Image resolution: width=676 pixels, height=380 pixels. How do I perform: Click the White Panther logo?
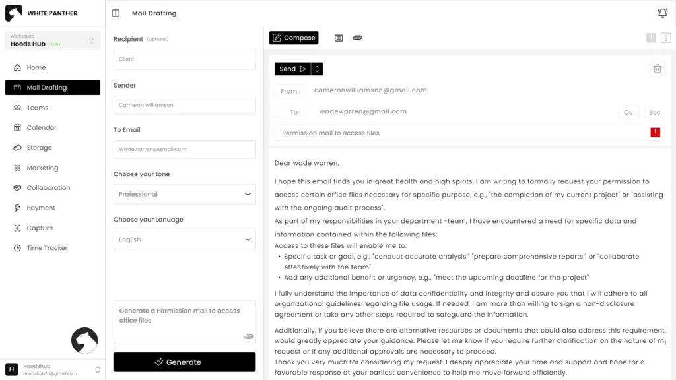click(x=15, y=13)
